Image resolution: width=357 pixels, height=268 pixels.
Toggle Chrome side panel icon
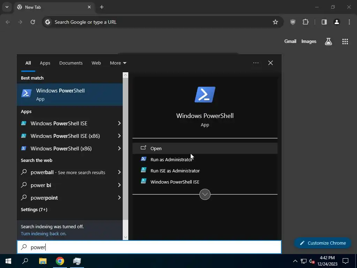324,22
